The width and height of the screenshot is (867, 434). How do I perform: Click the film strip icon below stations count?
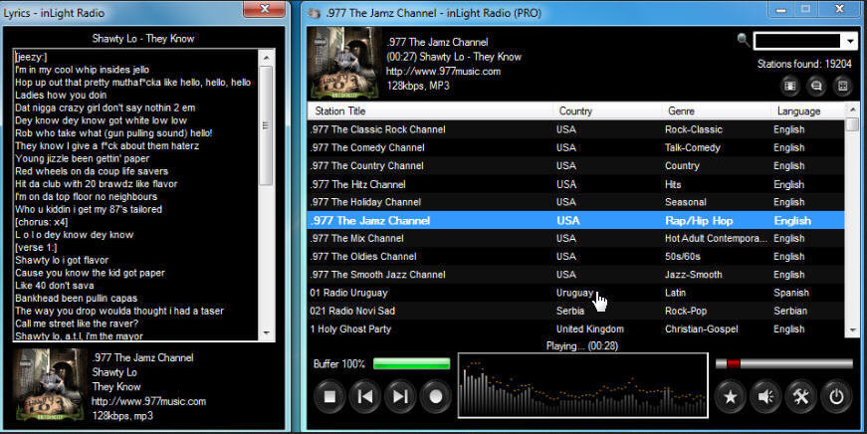791,86
